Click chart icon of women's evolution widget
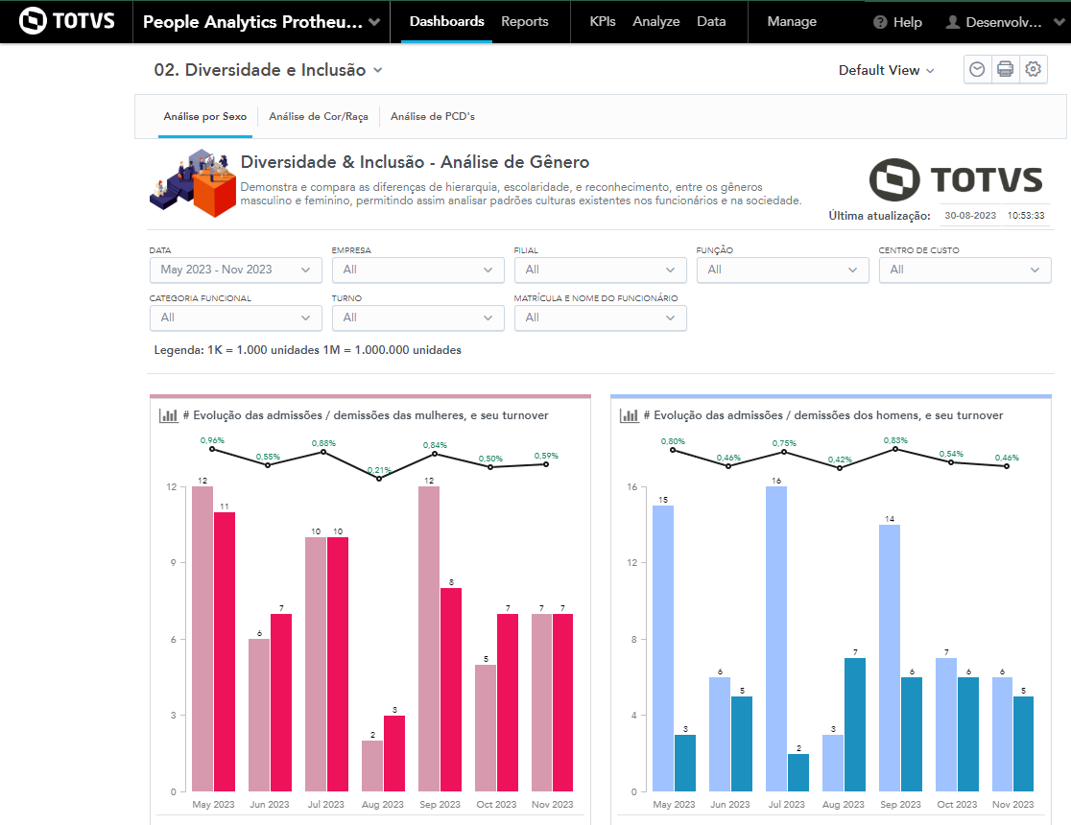The height and width of the screenshot is (825, 1071). (169, 415)
